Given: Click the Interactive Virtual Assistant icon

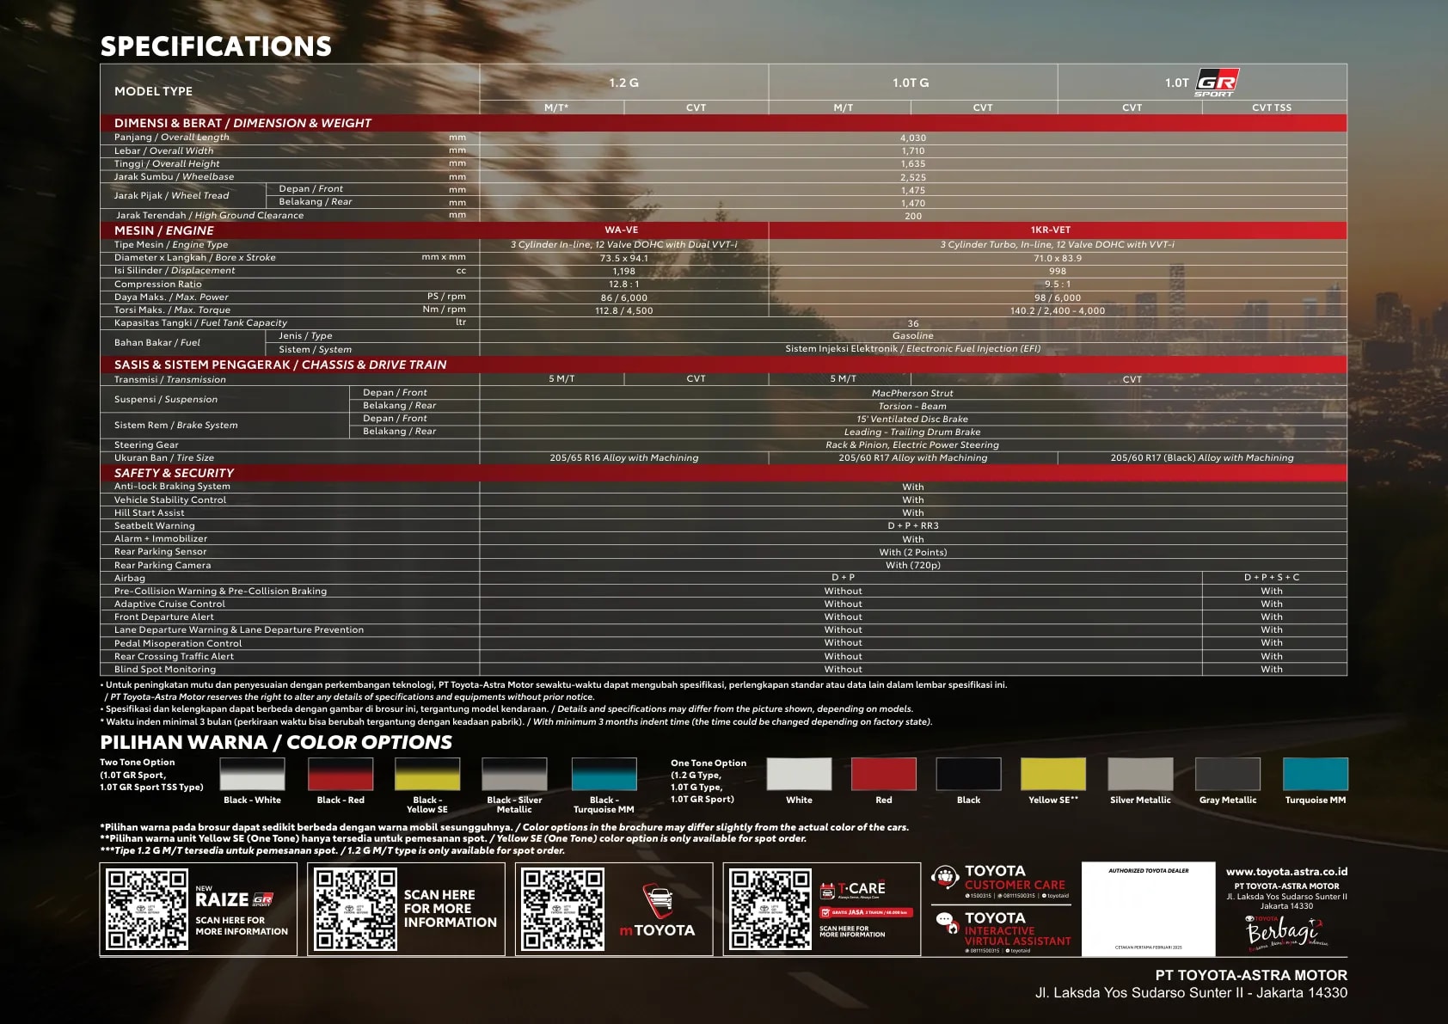Looking at the screenshot, I should coord(947,923).
